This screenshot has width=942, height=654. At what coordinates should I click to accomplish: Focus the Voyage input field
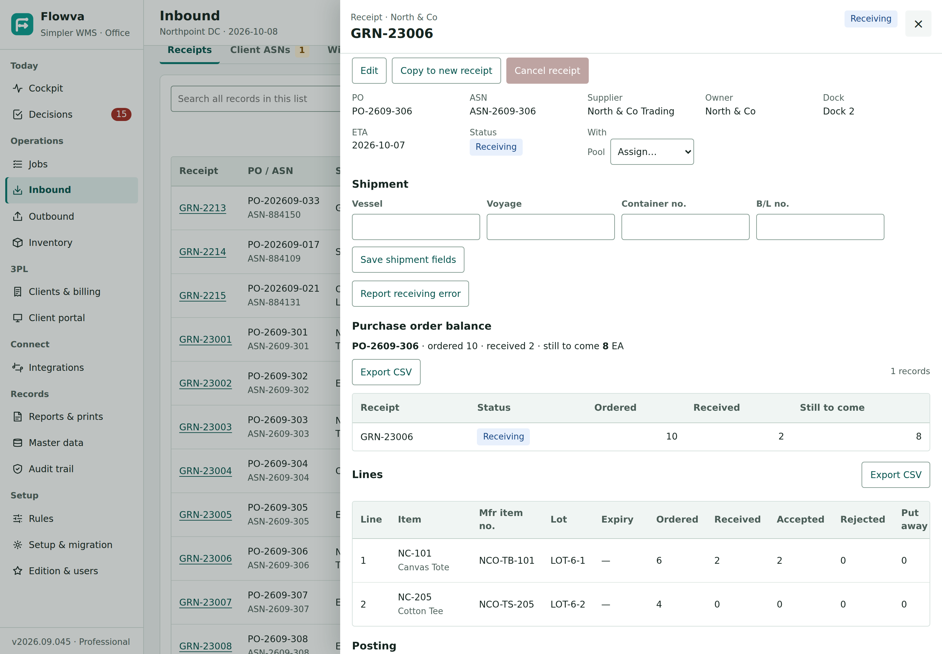point(550,227)
